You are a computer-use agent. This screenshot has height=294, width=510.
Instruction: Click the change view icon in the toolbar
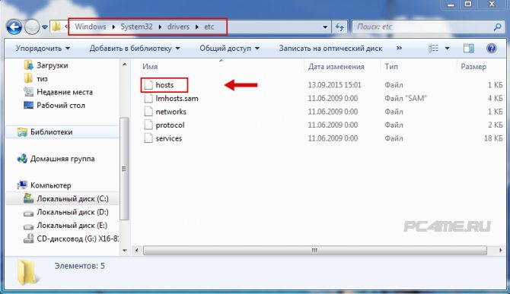click(433, 49)
